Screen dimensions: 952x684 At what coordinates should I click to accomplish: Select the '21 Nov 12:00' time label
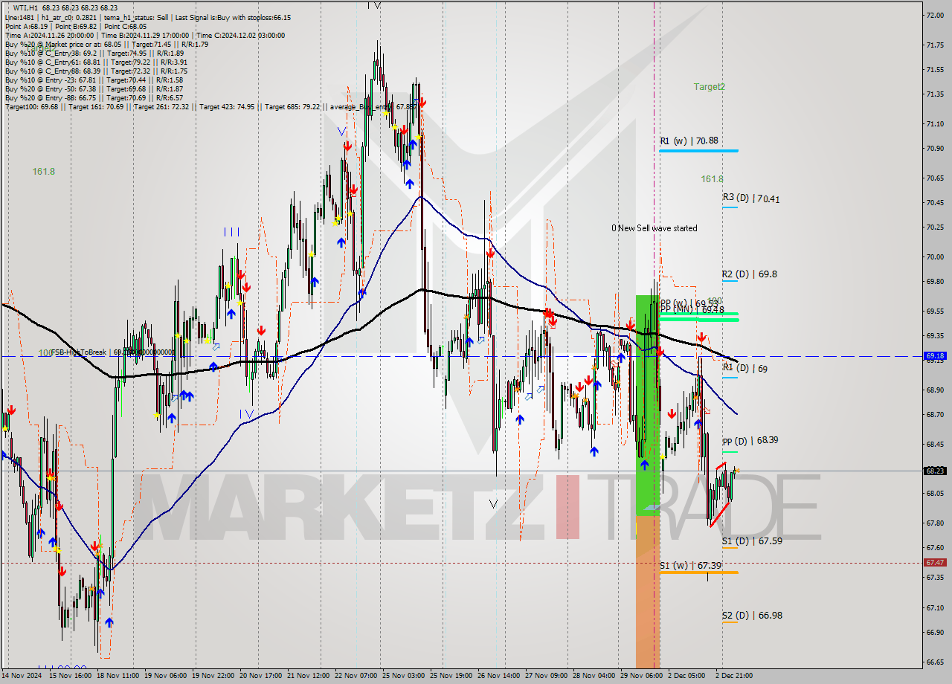pyautogui.click(x=307, y=676)
